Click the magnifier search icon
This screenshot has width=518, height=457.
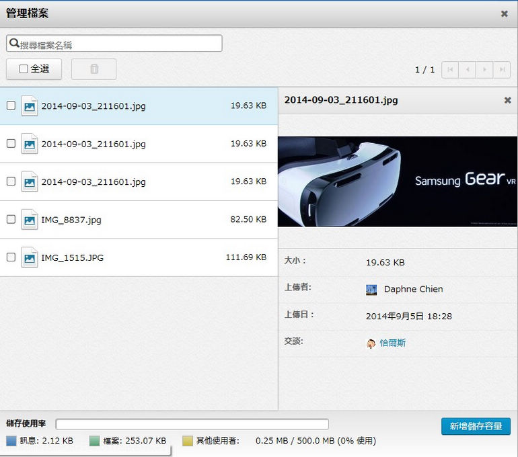tap(13, 44)
